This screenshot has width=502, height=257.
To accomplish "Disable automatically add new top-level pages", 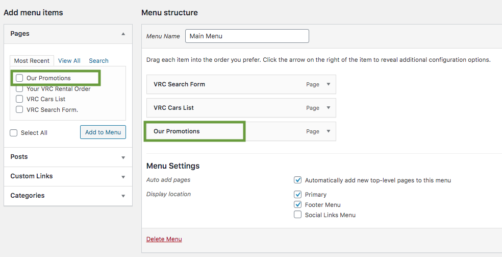I will (x=298, y=180).
